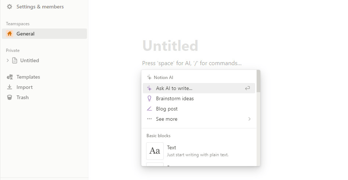Click the Blog post pencil icon
The height and width of the screenshot is (180, 348).
(x=149, y=109)
